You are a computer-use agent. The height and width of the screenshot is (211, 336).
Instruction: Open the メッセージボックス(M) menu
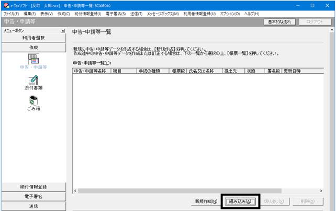[x=163, y=14]
